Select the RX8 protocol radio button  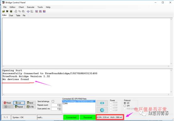click(125, 108)
